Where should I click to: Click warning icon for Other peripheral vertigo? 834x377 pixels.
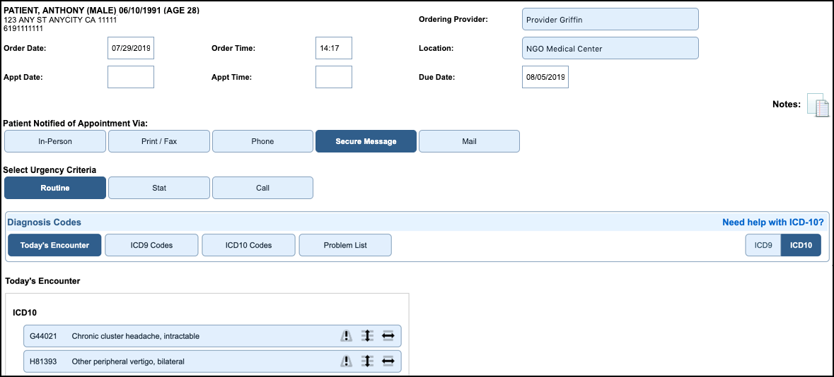click(346, 361)
